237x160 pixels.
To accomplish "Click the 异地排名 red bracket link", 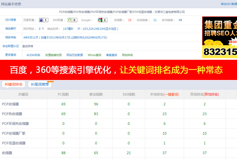I will [212, 94].
